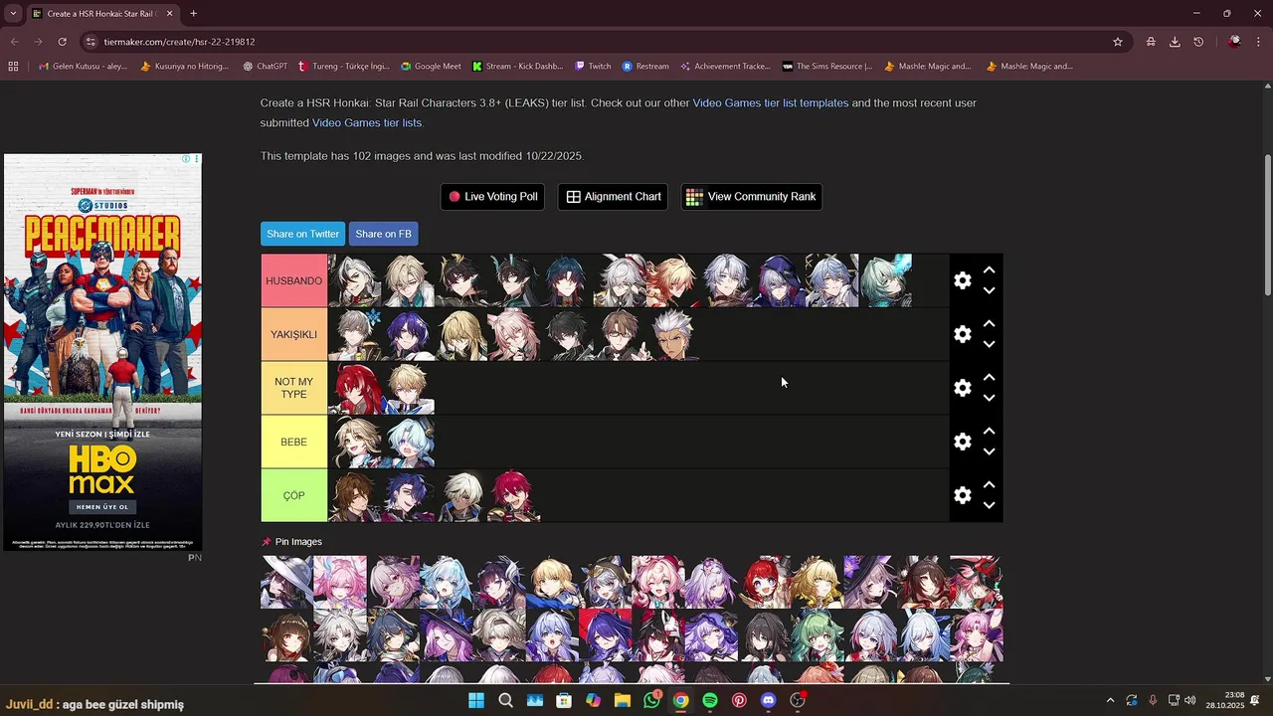The height and width of the screenshot is (716, 1273).
Task: Move YAKIŞIKLI tier row up
Action: click(x=989, y=324)
